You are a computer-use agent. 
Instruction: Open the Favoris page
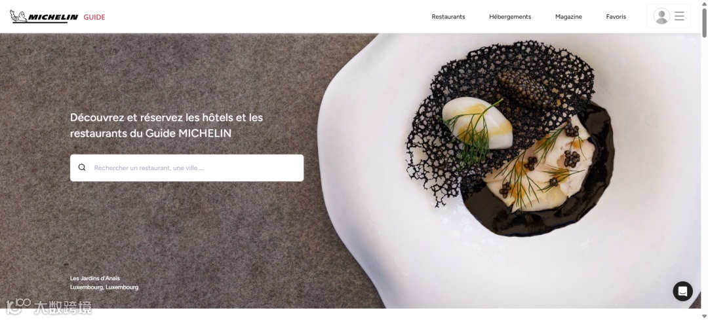click(616, 16)
